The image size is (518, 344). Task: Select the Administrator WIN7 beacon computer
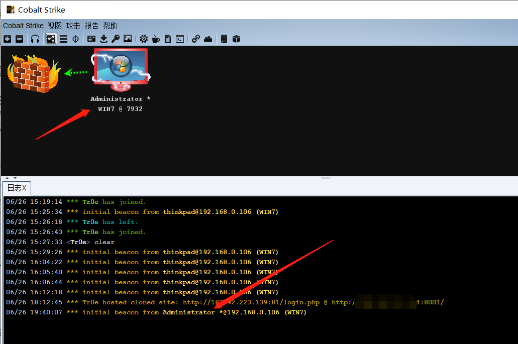click(x=121, y=70)
